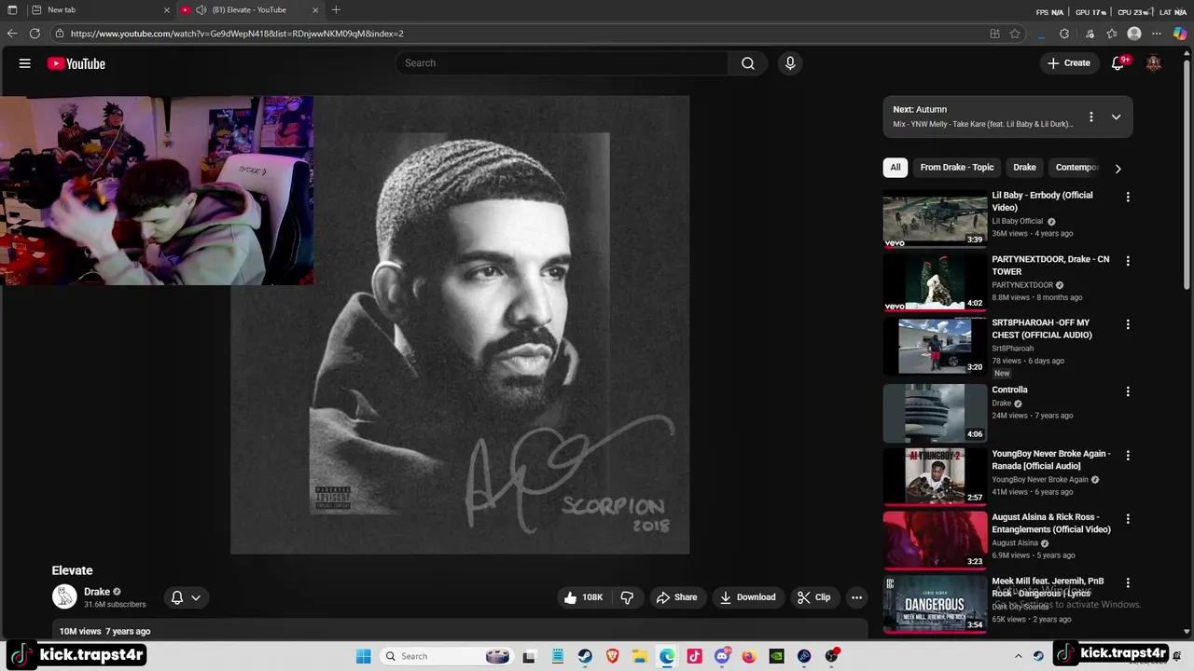Screen dimensions: 1194x671
Task: Open Brave browser from the taskbar
Action: 612,656
